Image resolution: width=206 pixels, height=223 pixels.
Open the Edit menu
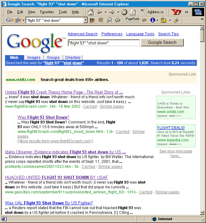20,12
